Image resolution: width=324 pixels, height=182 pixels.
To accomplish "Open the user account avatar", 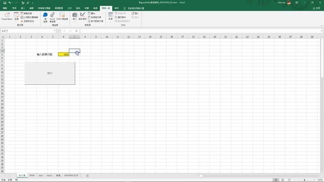I will [289, 3].
